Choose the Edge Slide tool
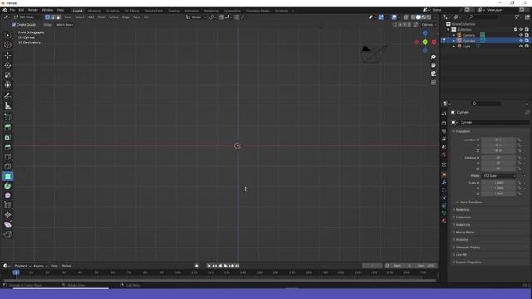 pyautogui.click(x=7, y=205)
